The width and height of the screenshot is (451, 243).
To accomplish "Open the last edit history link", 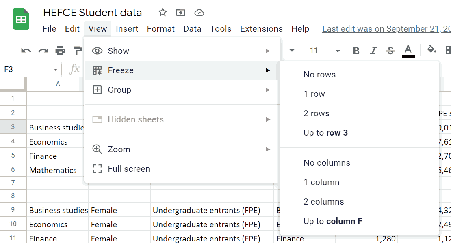I will 386,28.
